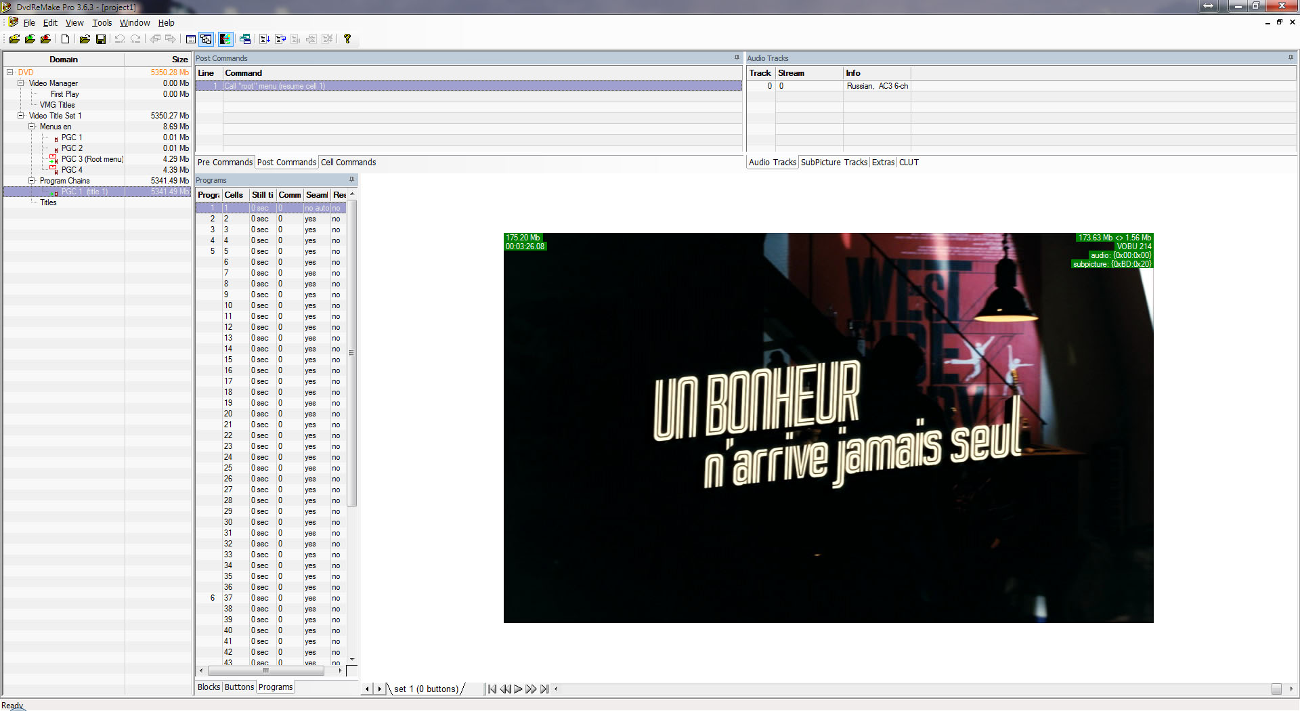This screenshot has height=711, width=1300.
Task: Jump to first frame in preview controls
Action: (x=492, y=689)
